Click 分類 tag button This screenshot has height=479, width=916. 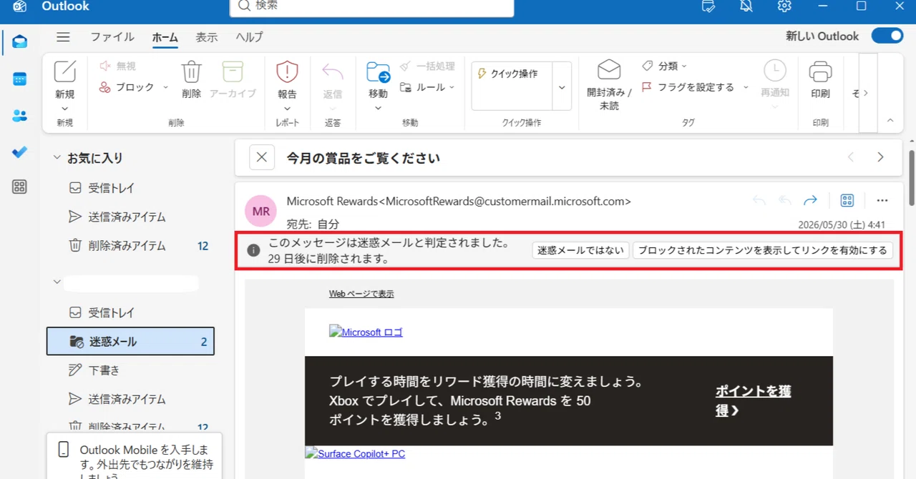pos(660,66)
